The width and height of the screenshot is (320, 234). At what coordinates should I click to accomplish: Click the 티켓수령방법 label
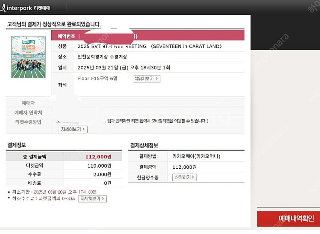28,122
